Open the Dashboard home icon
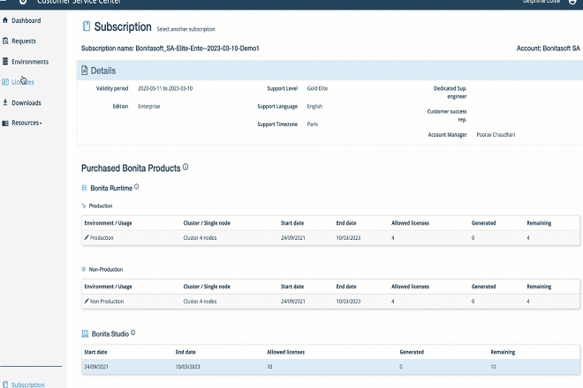 point(6,20)
